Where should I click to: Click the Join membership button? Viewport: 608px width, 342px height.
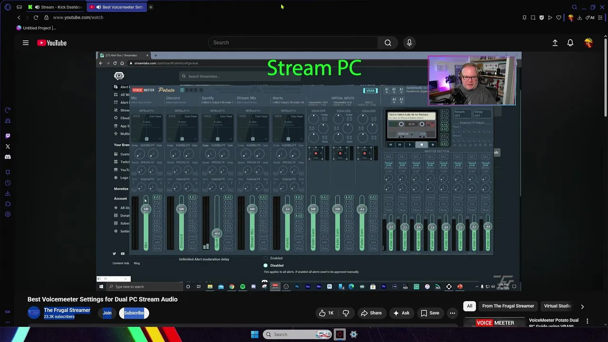tap(107, 313)
